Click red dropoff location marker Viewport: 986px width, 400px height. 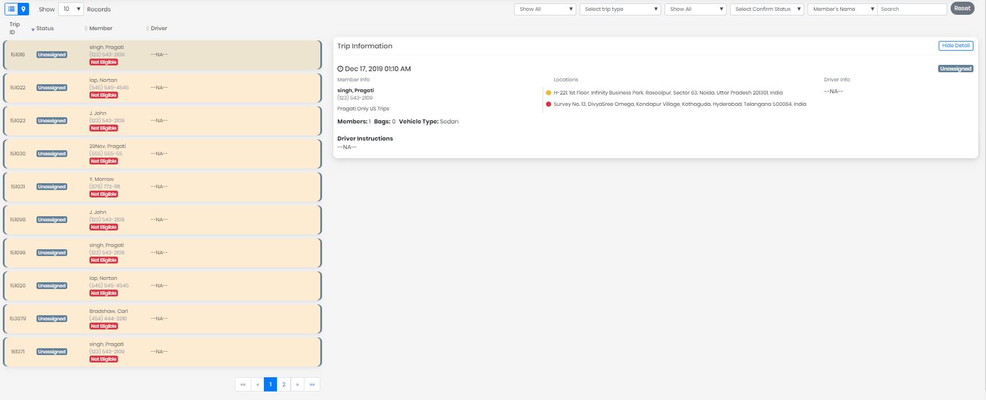pyautogui.click(x=548, y=104)
